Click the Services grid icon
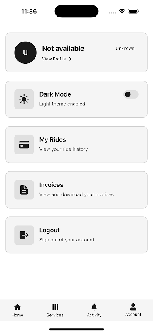The width and height of the screenshot is (153, 333). pos(55,307)
